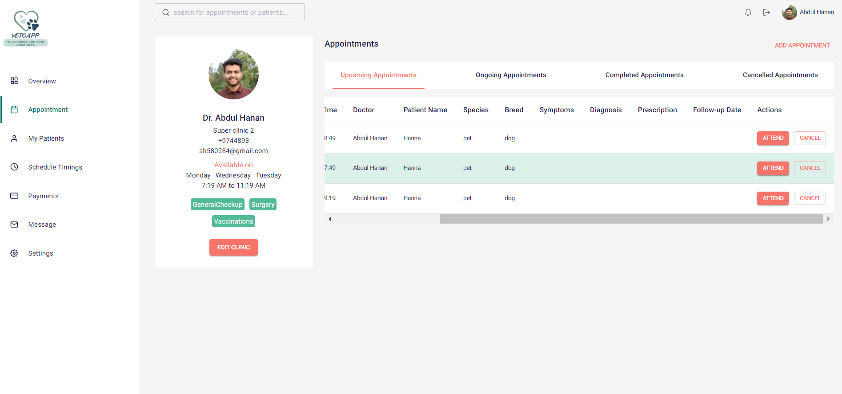842x394 pixels.
Task: Click the table's horizontal scrollbar left arrow
Action: [x=330, y=219]
